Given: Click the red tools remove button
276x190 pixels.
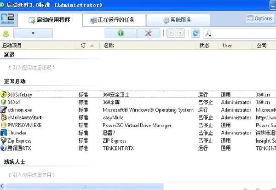Looking at the screenshot, I should 149,33.
